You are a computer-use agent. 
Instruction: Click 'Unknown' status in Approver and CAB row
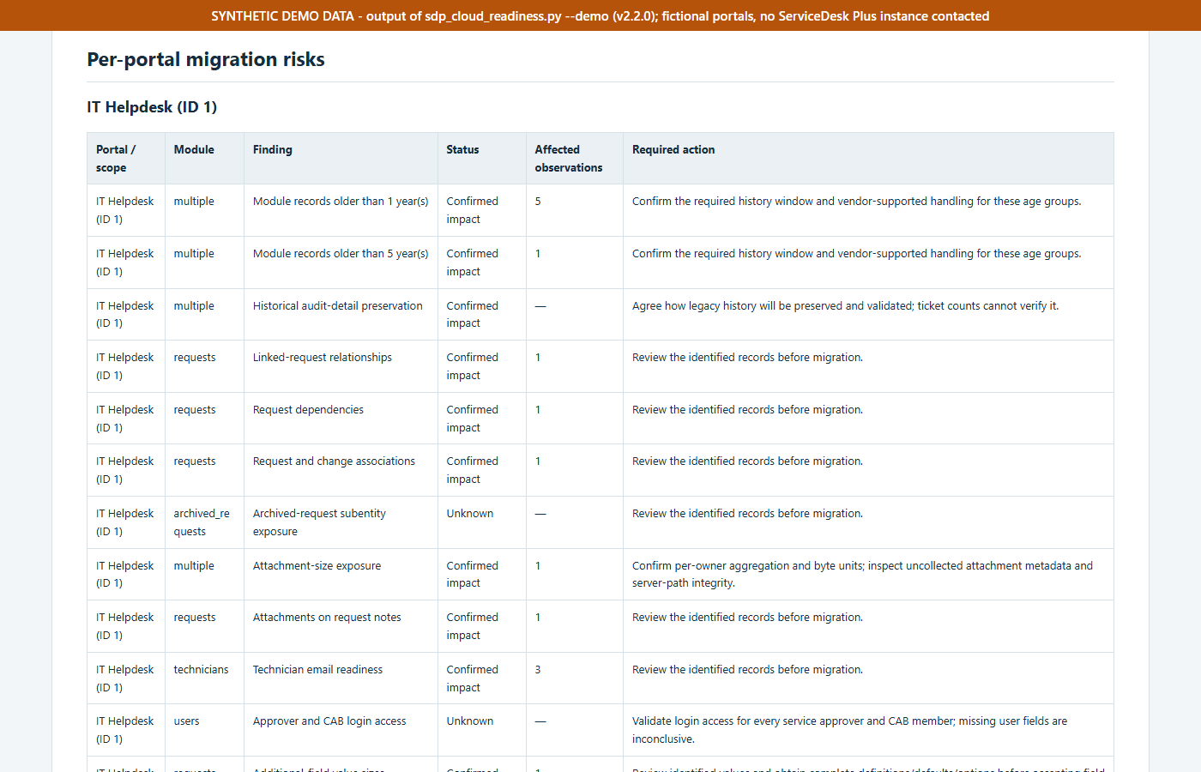[470, 721]
